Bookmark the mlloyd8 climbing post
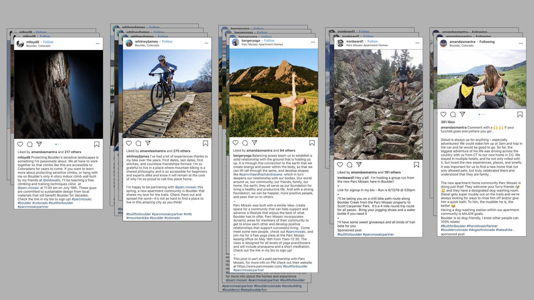This screenshot has height=300, width=534. tap(97, 144)
